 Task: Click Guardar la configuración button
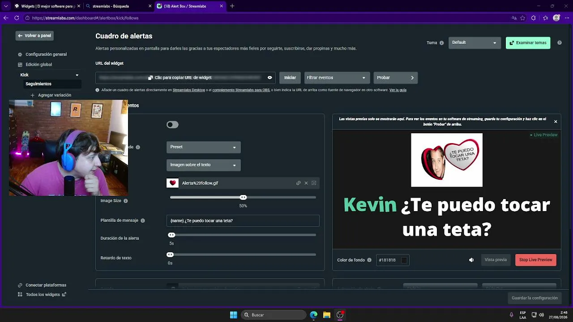coord(535,298)
